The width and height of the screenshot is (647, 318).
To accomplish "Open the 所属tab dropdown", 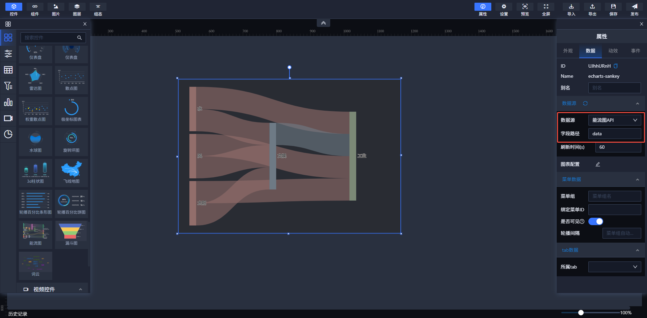I will point(614,267).
